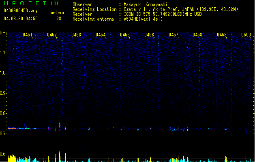
Task: Click the kHz axis unit label
Action: click(x=4, y=33)
